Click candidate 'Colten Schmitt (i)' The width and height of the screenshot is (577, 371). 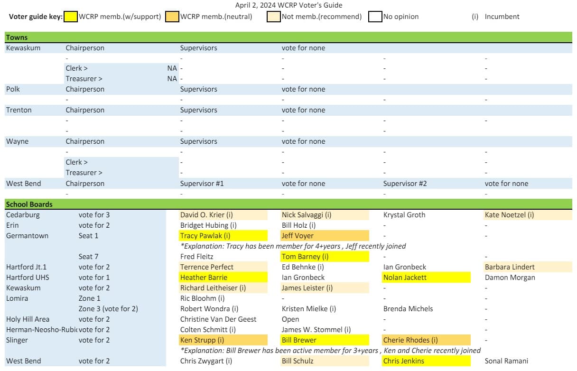[208, 329]
